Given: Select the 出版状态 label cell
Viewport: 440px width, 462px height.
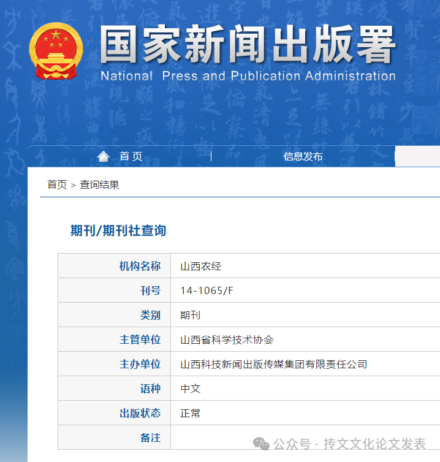Looking at the screenshot, I should coord(115,412).
